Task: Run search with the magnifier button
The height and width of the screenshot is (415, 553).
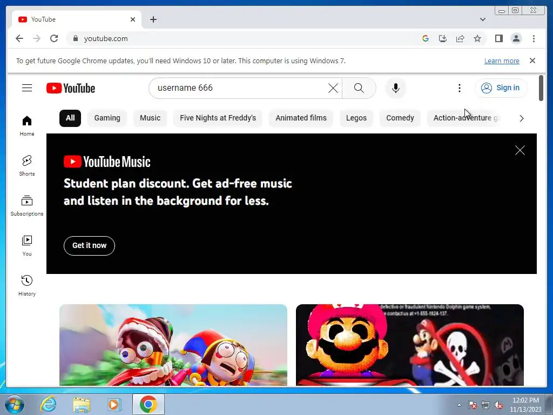Action: (359, 88)
